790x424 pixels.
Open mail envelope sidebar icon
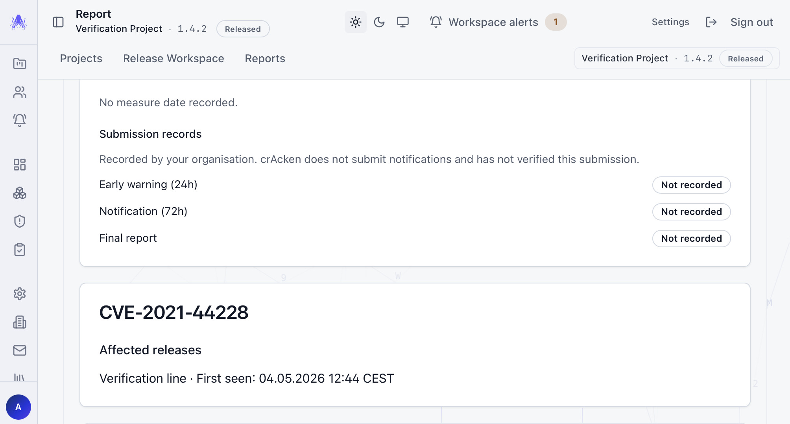(19, 350)
